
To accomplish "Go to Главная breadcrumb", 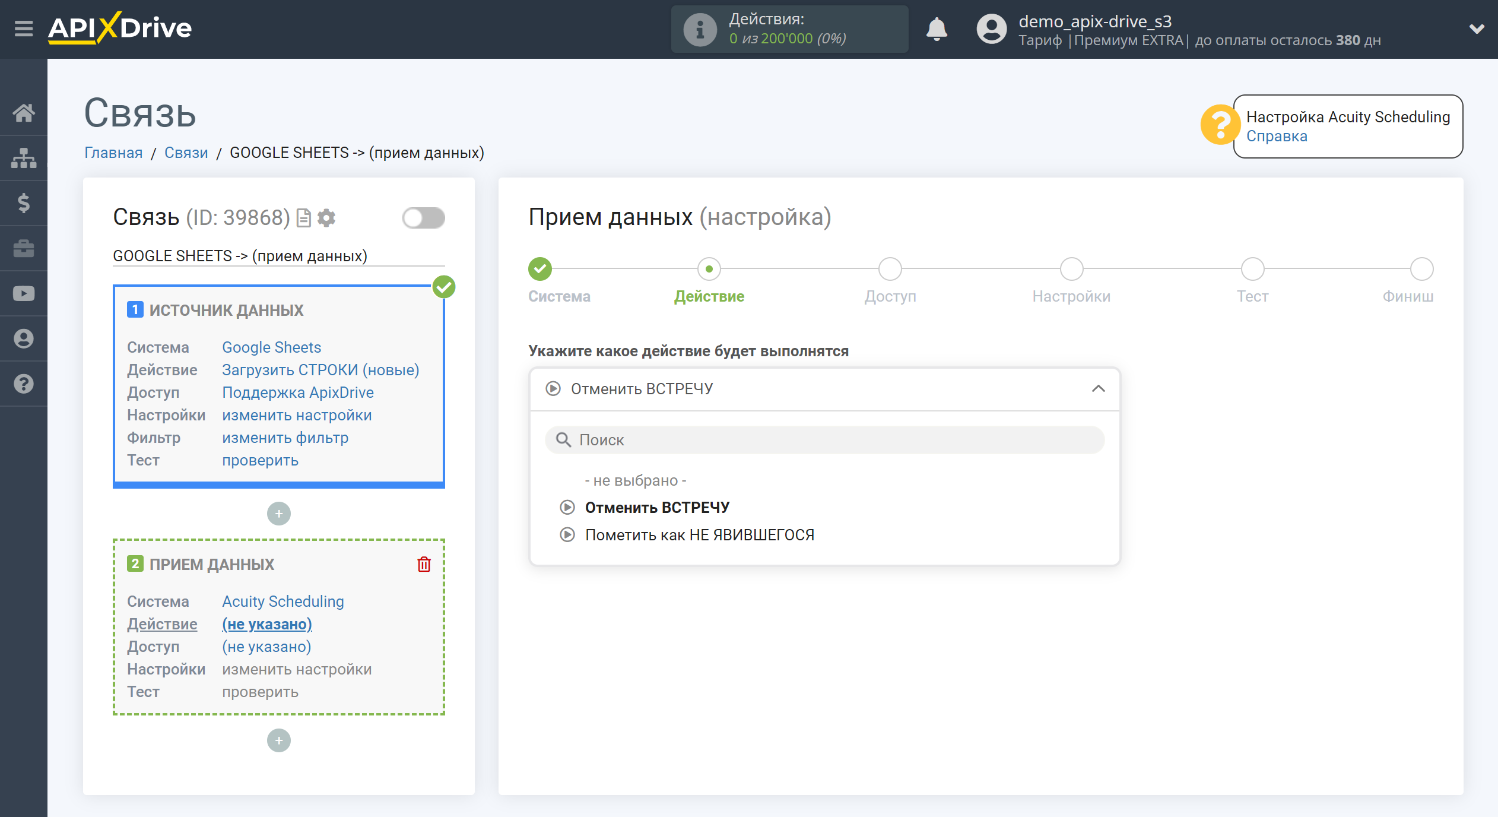I will 113,153.
